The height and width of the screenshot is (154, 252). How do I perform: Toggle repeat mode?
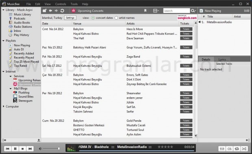pos(237,149)
